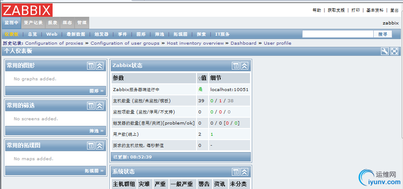
Task: Switch to the 监测中 main tab
Action: (11, 23)
